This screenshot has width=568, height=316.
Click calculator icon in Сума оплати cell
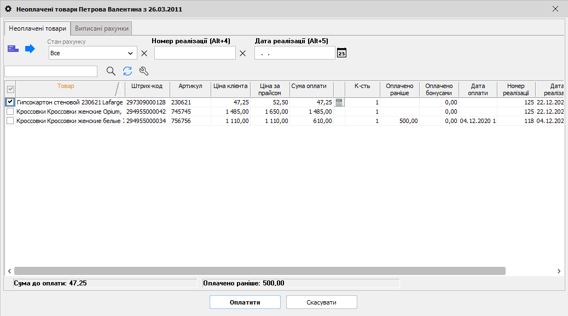pyautogui.click(x=339, y=102)
